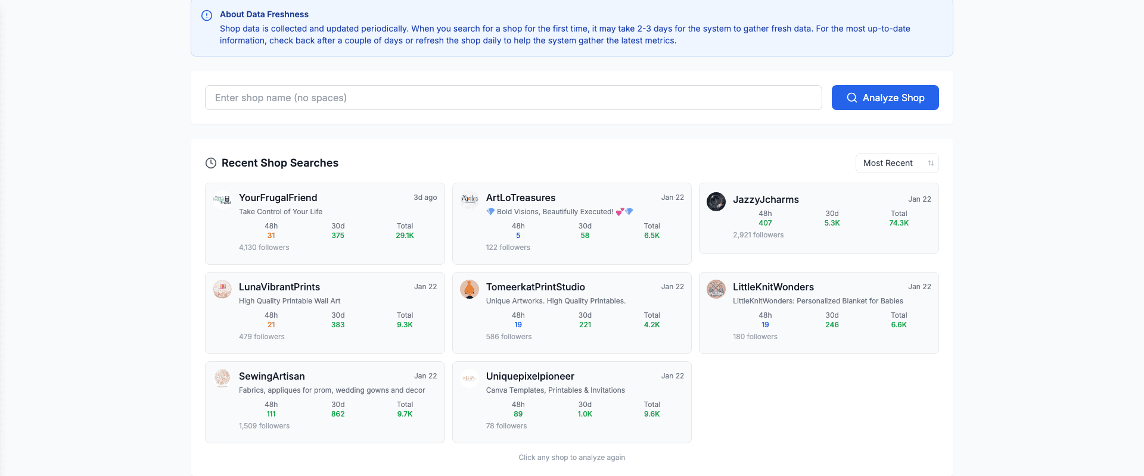The image size is (1144, 476).
Task: Focus the Enter shop name field
Action: [x=514, y=98]
